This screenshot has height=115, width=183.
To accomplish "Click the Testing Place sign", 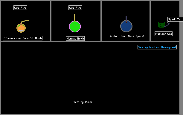I will [x=83, y=102].
